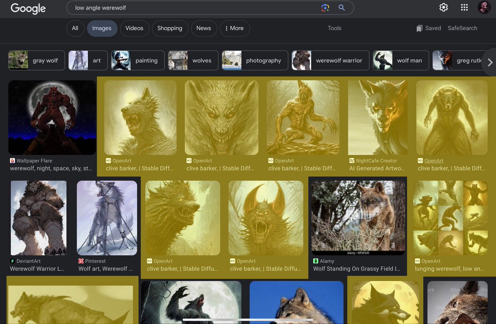Viewport: 496px width, 324px height.
Task: Filter by the 'wolf man' chip
Action: click(x=401, y=60)
